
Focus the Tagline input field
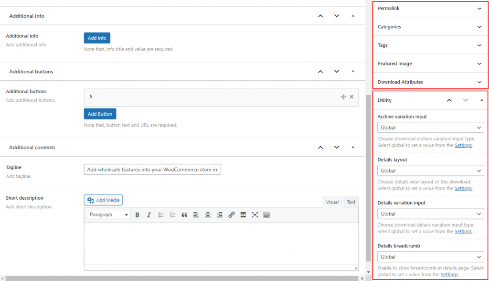pos(152,170)
